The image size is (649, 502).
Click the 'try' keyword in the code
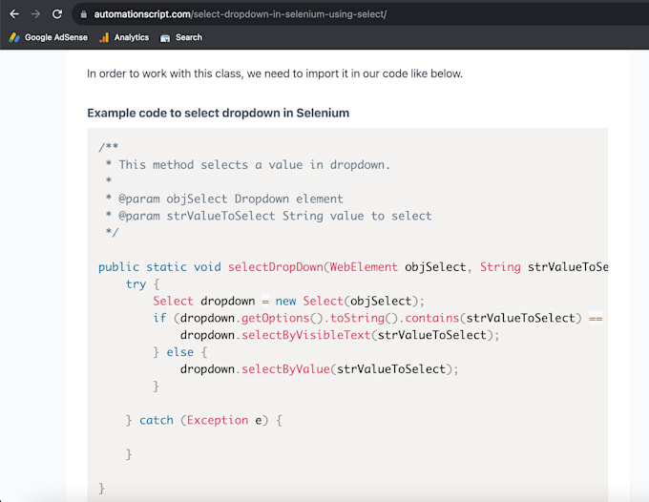[x=136, y=284]
